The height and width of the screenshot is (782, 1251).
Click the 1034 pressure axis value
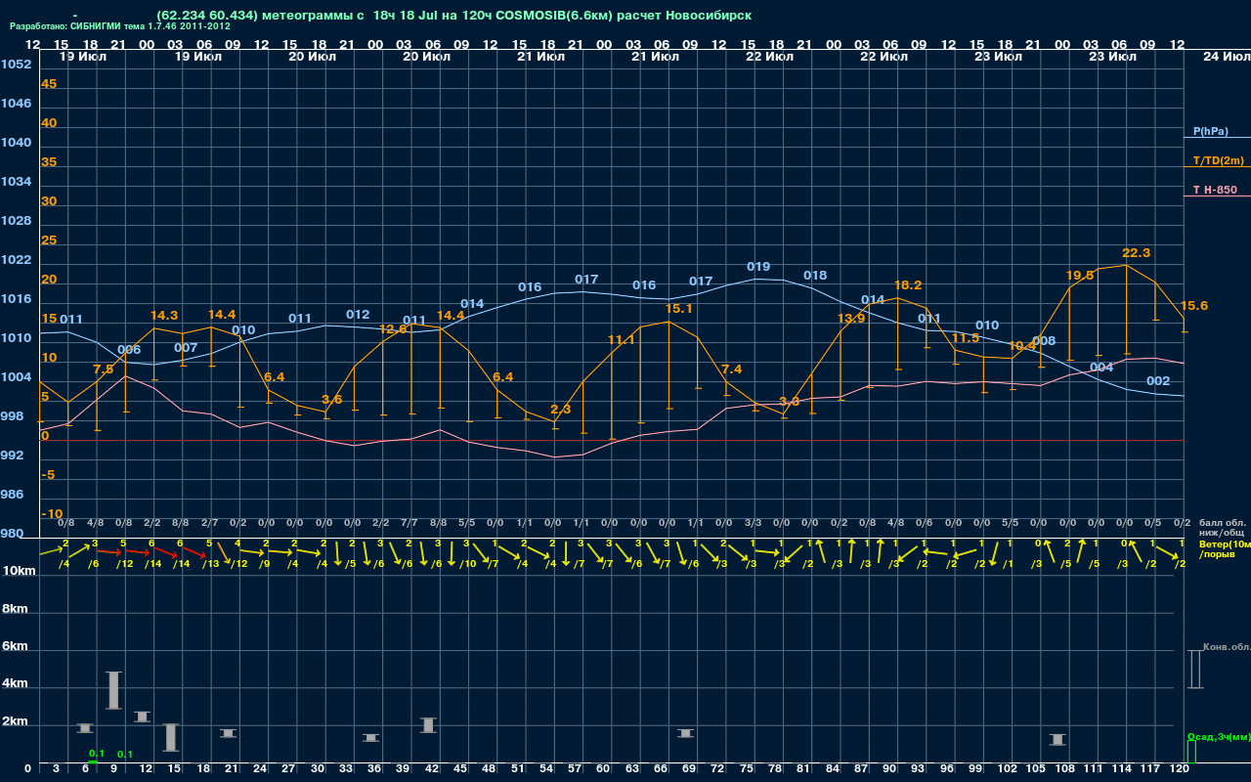[16, 182]
